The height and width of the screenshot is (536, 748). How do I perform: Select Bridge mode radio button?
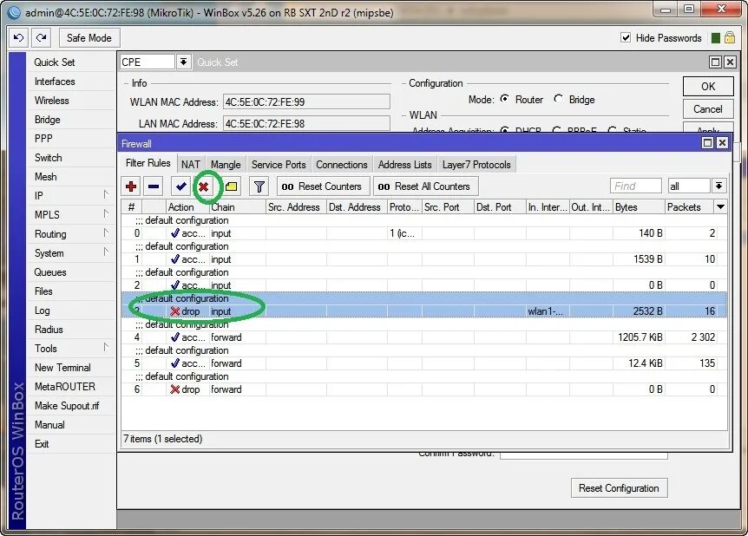click(559, 99)
